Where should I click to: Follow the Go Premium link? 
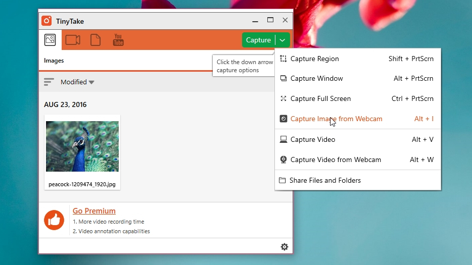94,211
